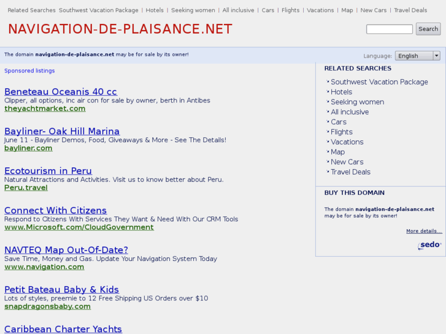Click the "Lots of styles, preemie to 12" description

(x=106, y=298)
